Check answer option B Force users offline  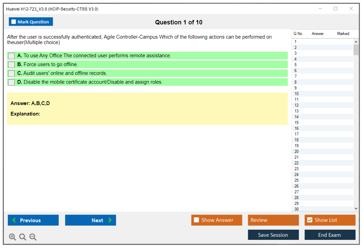point(12,65)
